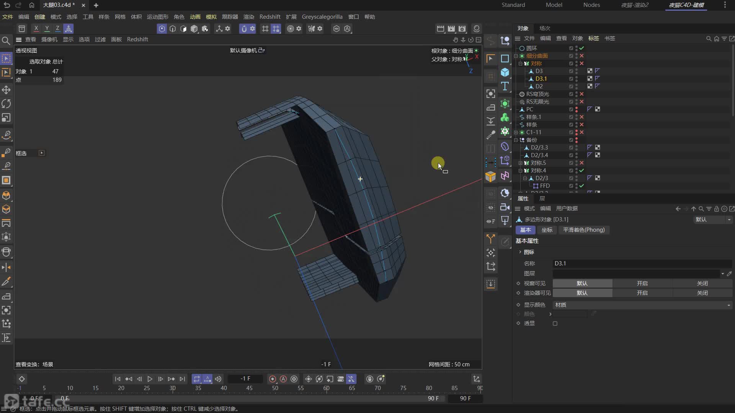The image size is (735, 413).
Task: Collapse the 细分曲面 tree node
Action: point(516,56)
